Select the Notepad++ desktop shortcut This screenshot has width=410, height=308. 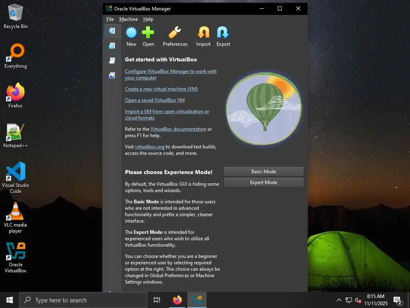tap(16, 135)
